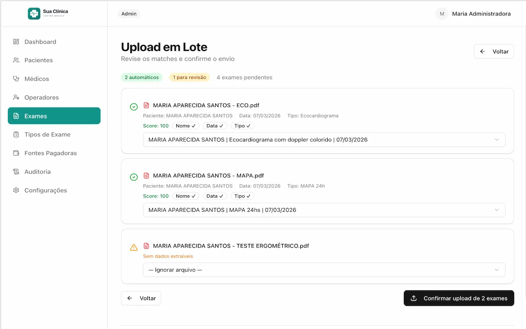Click the bottom Voltar button

click(x=141, y=298)
